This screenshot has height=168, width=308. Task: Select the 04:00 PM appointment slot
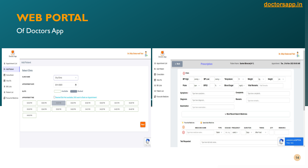pos(73,109)
